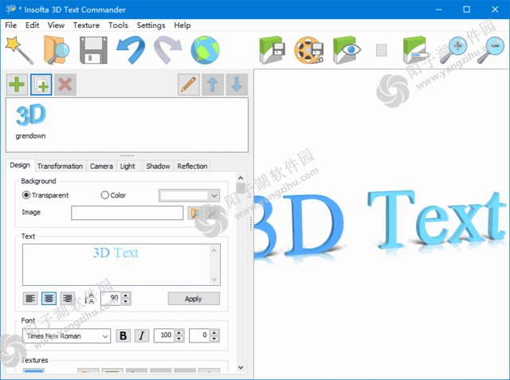Viewport: 510px width, 380px height.
Task: Open the Help menu
Action: coord(182,25)
